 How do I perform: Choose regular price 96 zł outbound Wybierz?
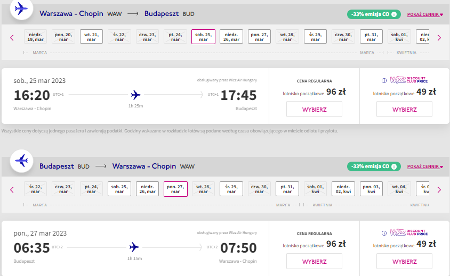[x=314, y=110]
